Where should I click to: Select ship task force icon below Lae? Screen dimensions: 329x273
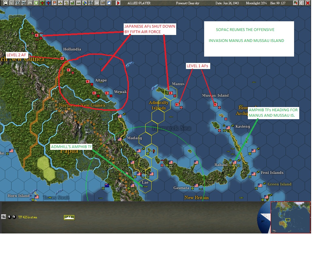point(145,186)
